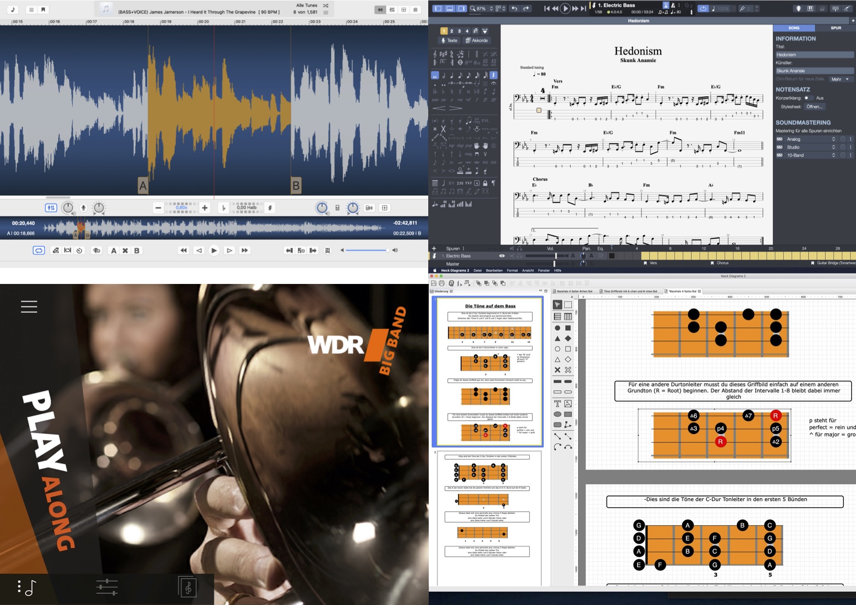This screenshot has width=856, height=605.
Task: Open the song list icon in Anytune header
Action: point(31,9)
